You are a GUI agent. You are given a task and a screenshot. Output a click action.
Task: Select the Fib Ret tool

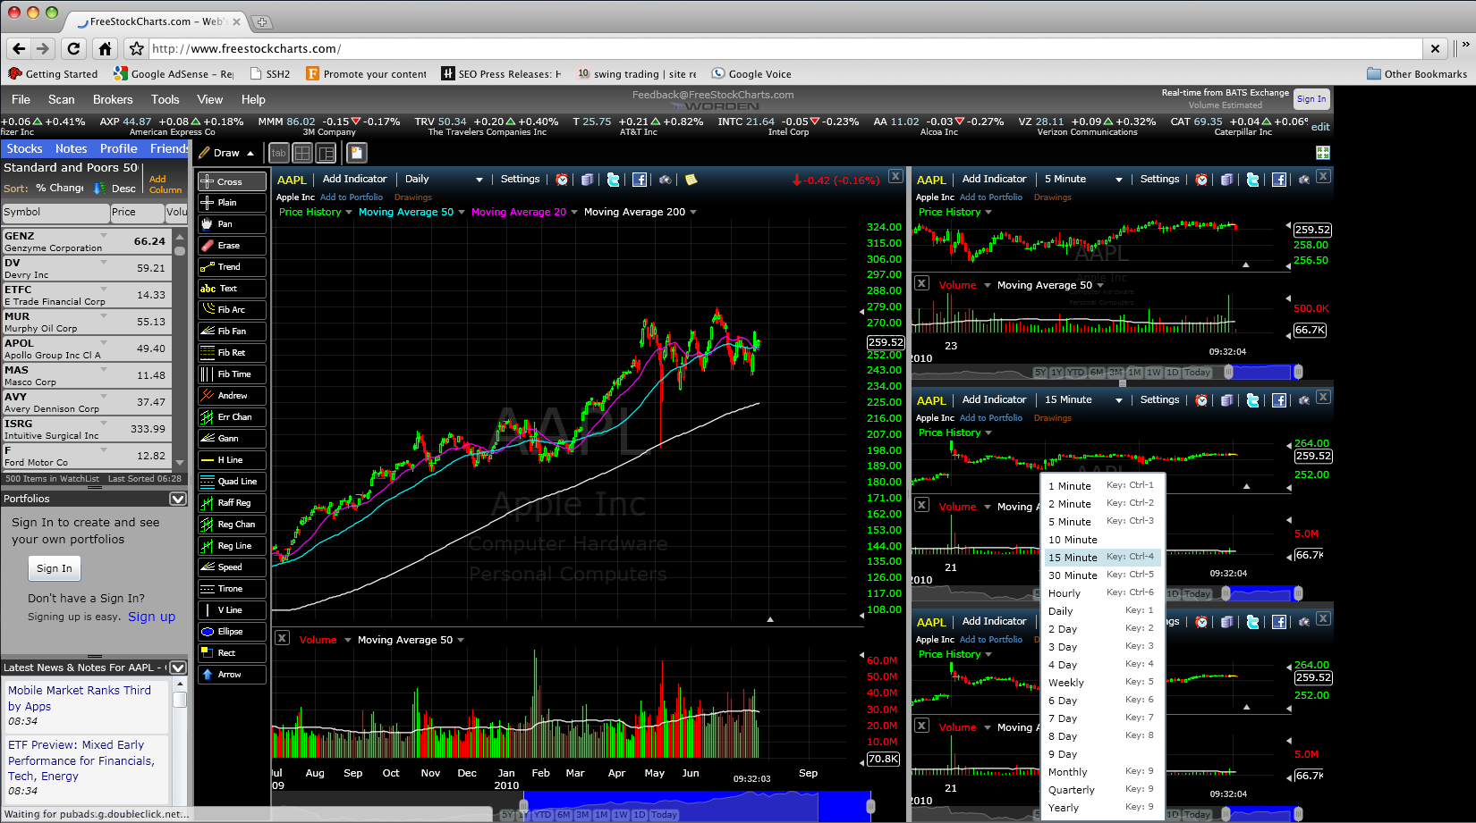tap(232, 353)
